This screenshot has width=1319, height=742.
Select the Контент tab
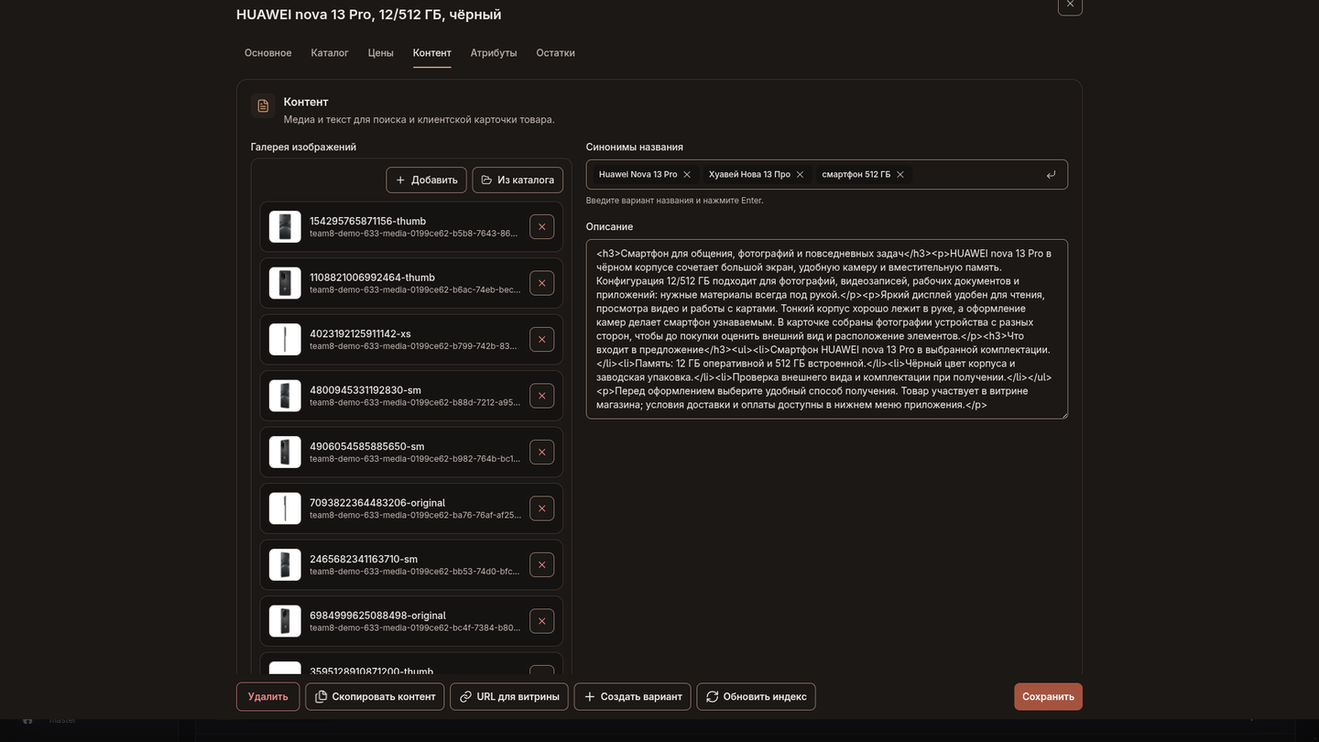[x=432, y=53]
